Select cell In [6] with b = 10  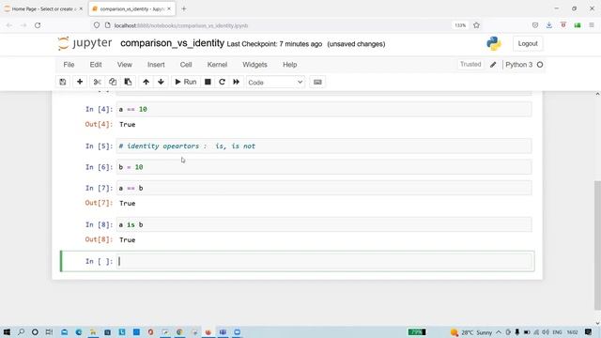tap(324, 167)
